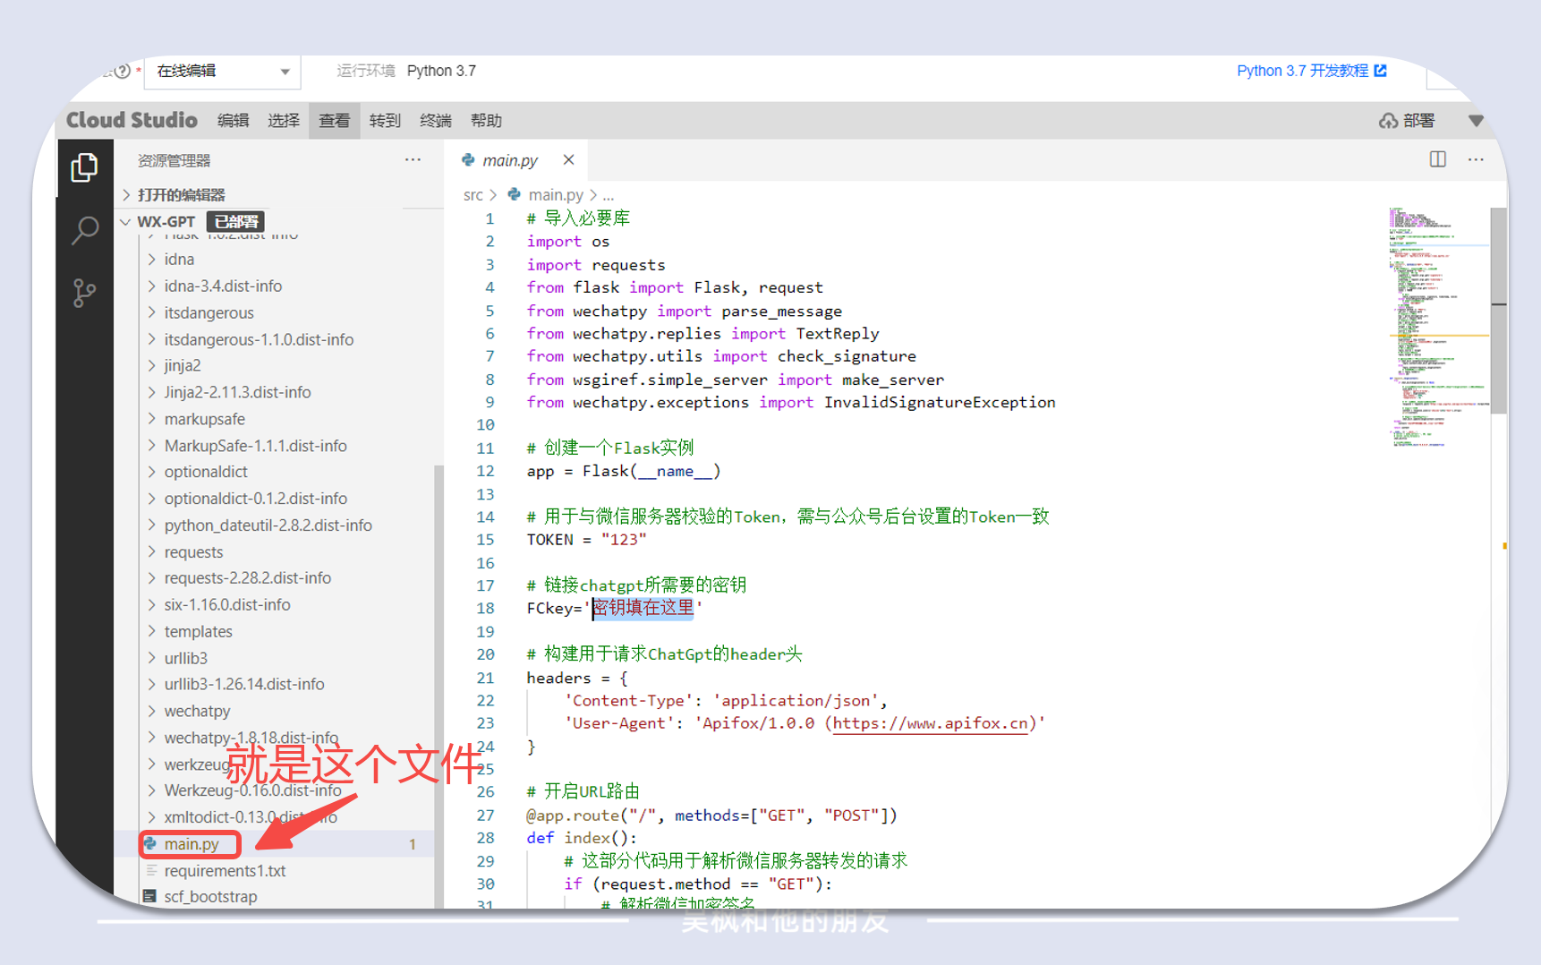
Task: Expand the Jinja2-2.11.3.dist-info folder
Action: tap(237, 392)
